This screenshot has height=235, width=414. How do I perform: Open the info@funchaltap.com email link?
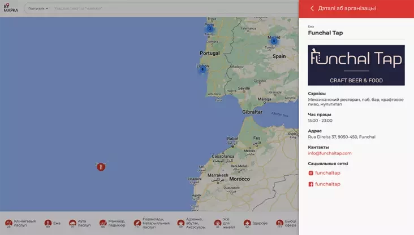coord(330,153)
